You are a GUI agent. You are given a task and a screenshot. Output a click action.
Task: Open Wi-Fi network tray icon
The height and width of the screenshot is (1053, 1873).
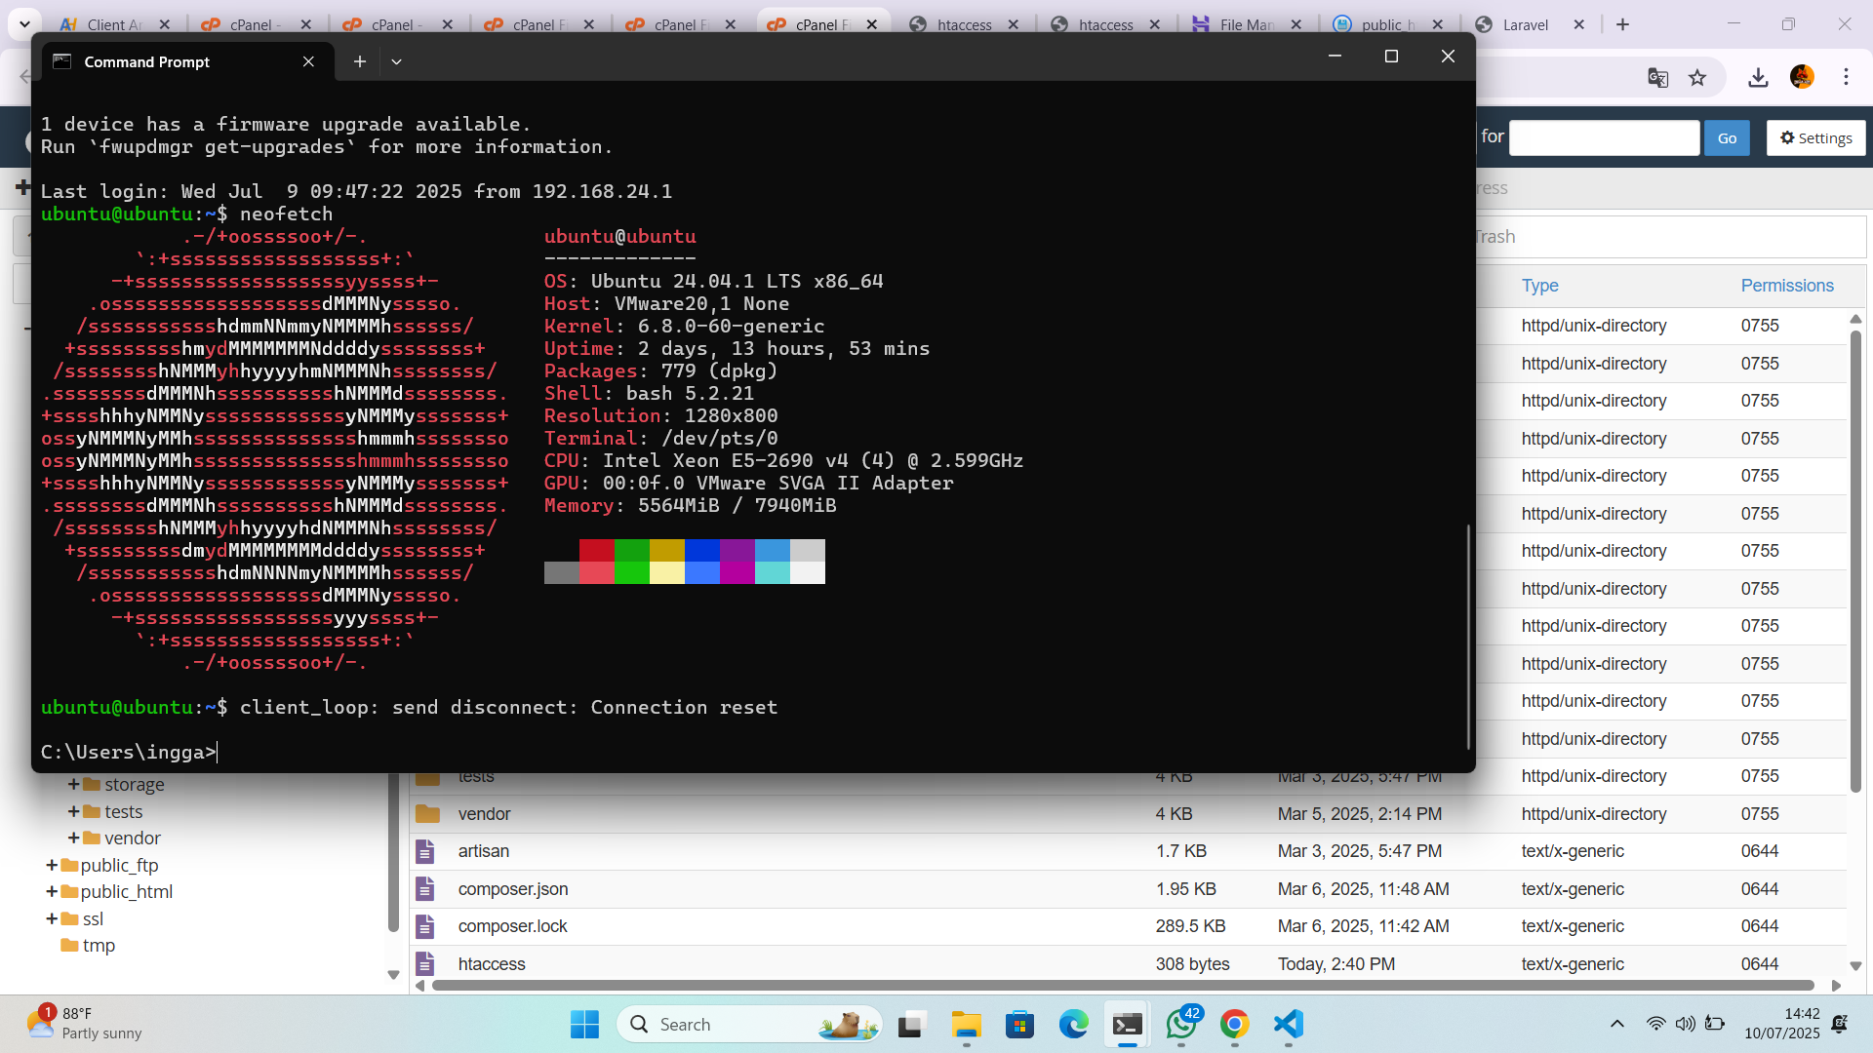(x=1655, y=1024)
